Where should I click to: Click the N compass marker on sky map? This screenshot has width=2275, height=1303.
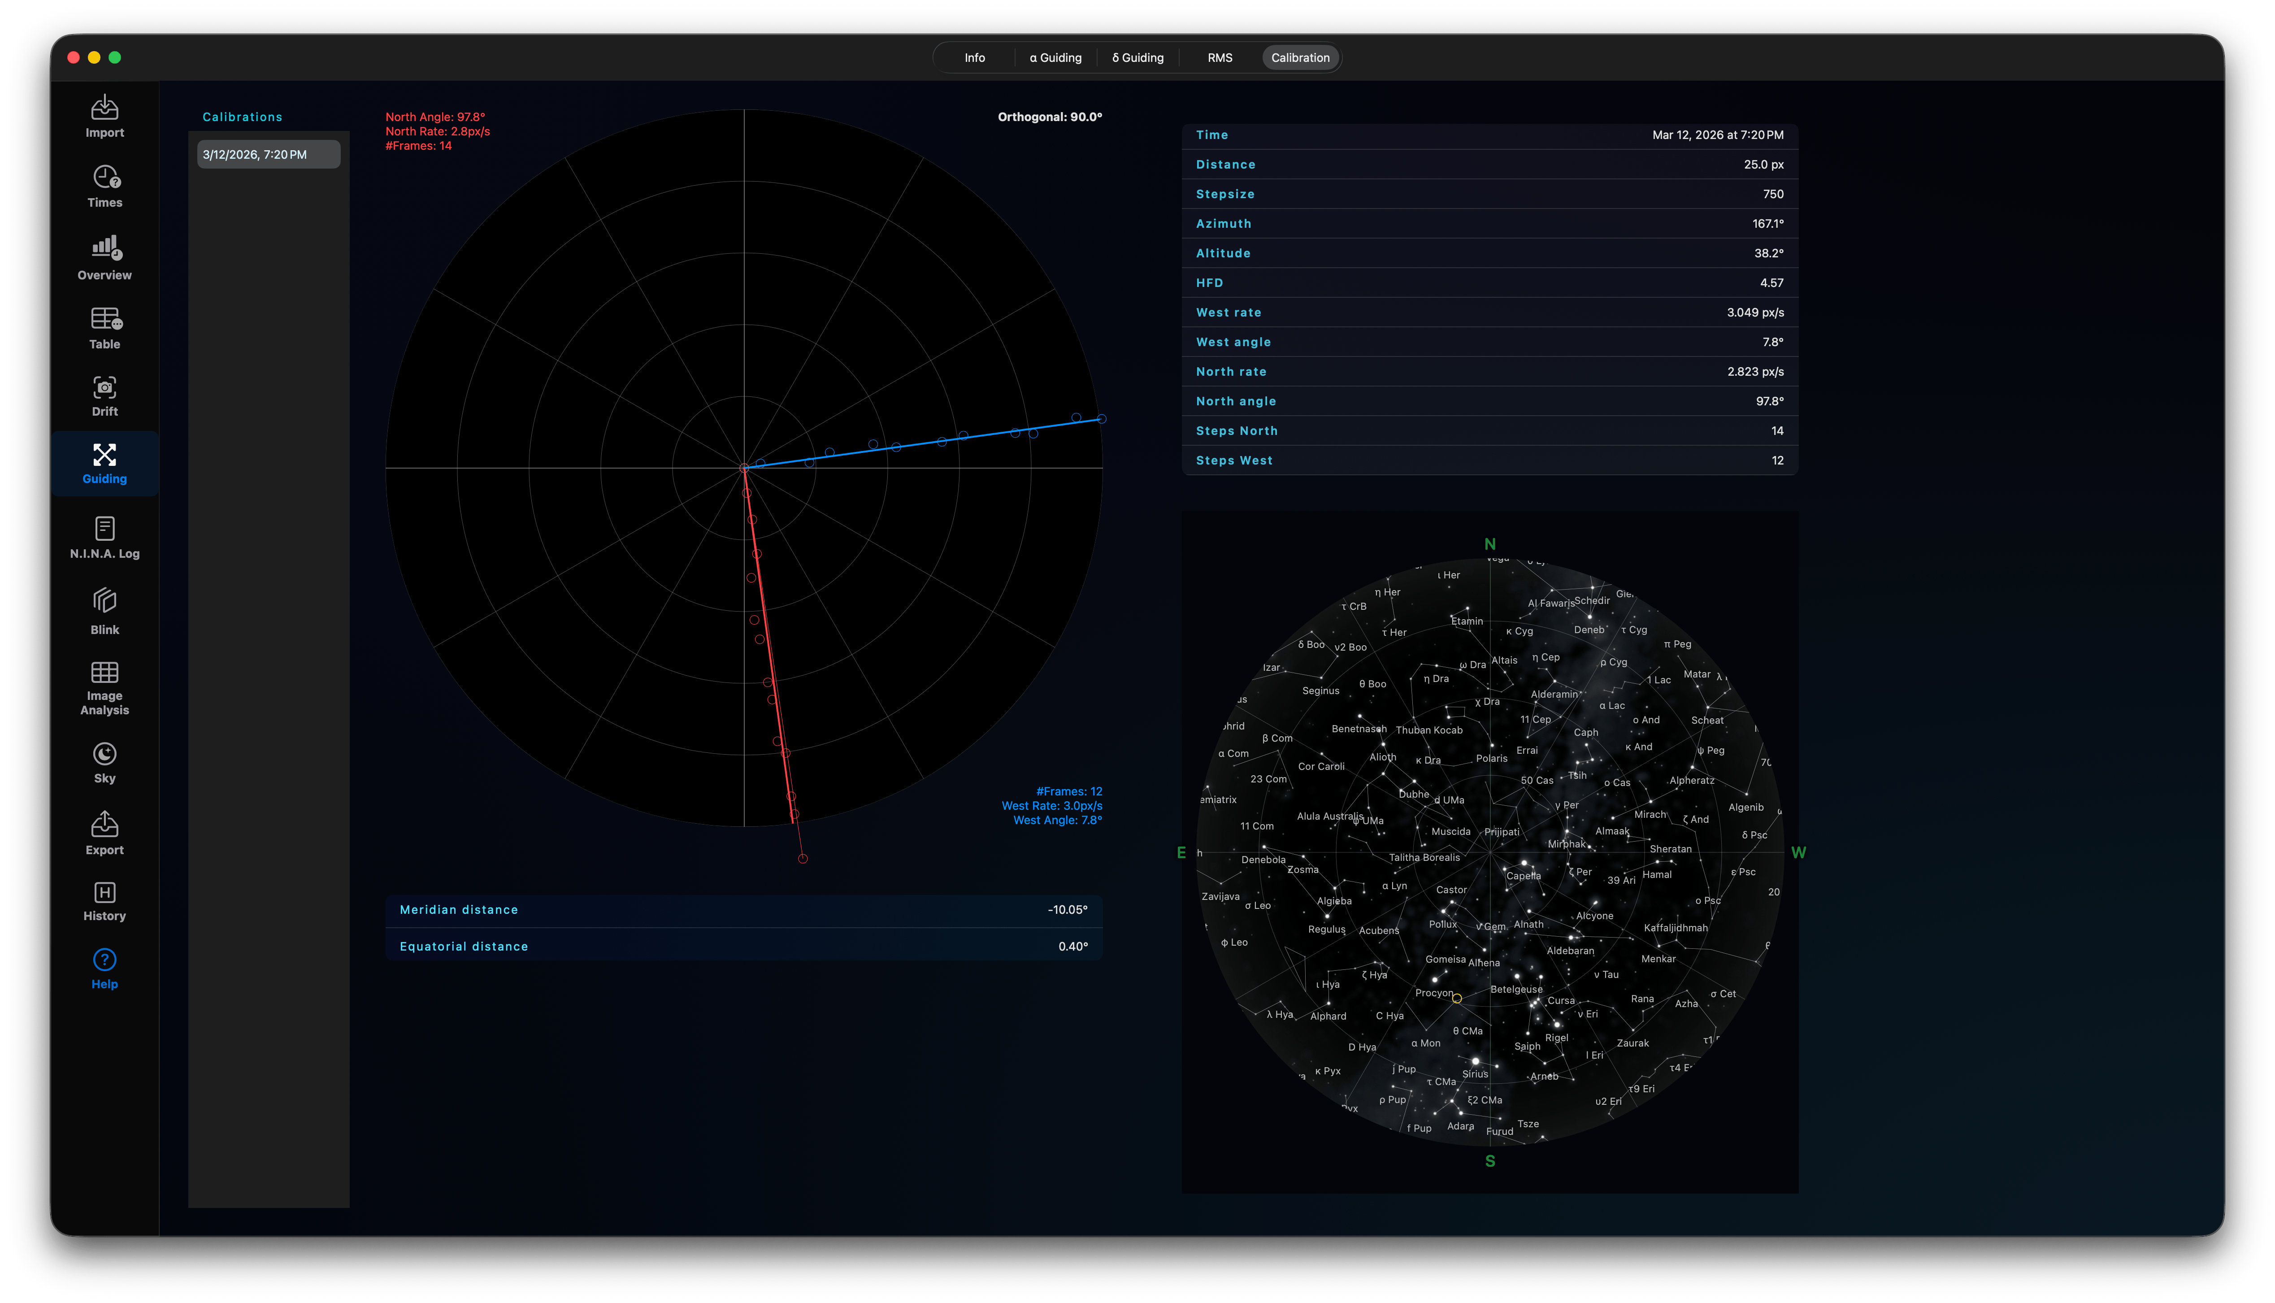coord(1489,544)
